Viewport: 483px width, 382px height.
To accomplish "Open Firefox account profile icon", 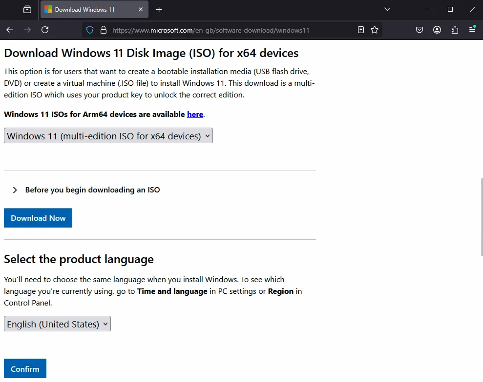I will [x=437, y=30].
